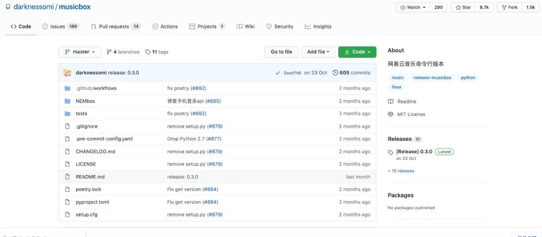Click the file icon beside setup.cfg

click(x=67, y=214)
